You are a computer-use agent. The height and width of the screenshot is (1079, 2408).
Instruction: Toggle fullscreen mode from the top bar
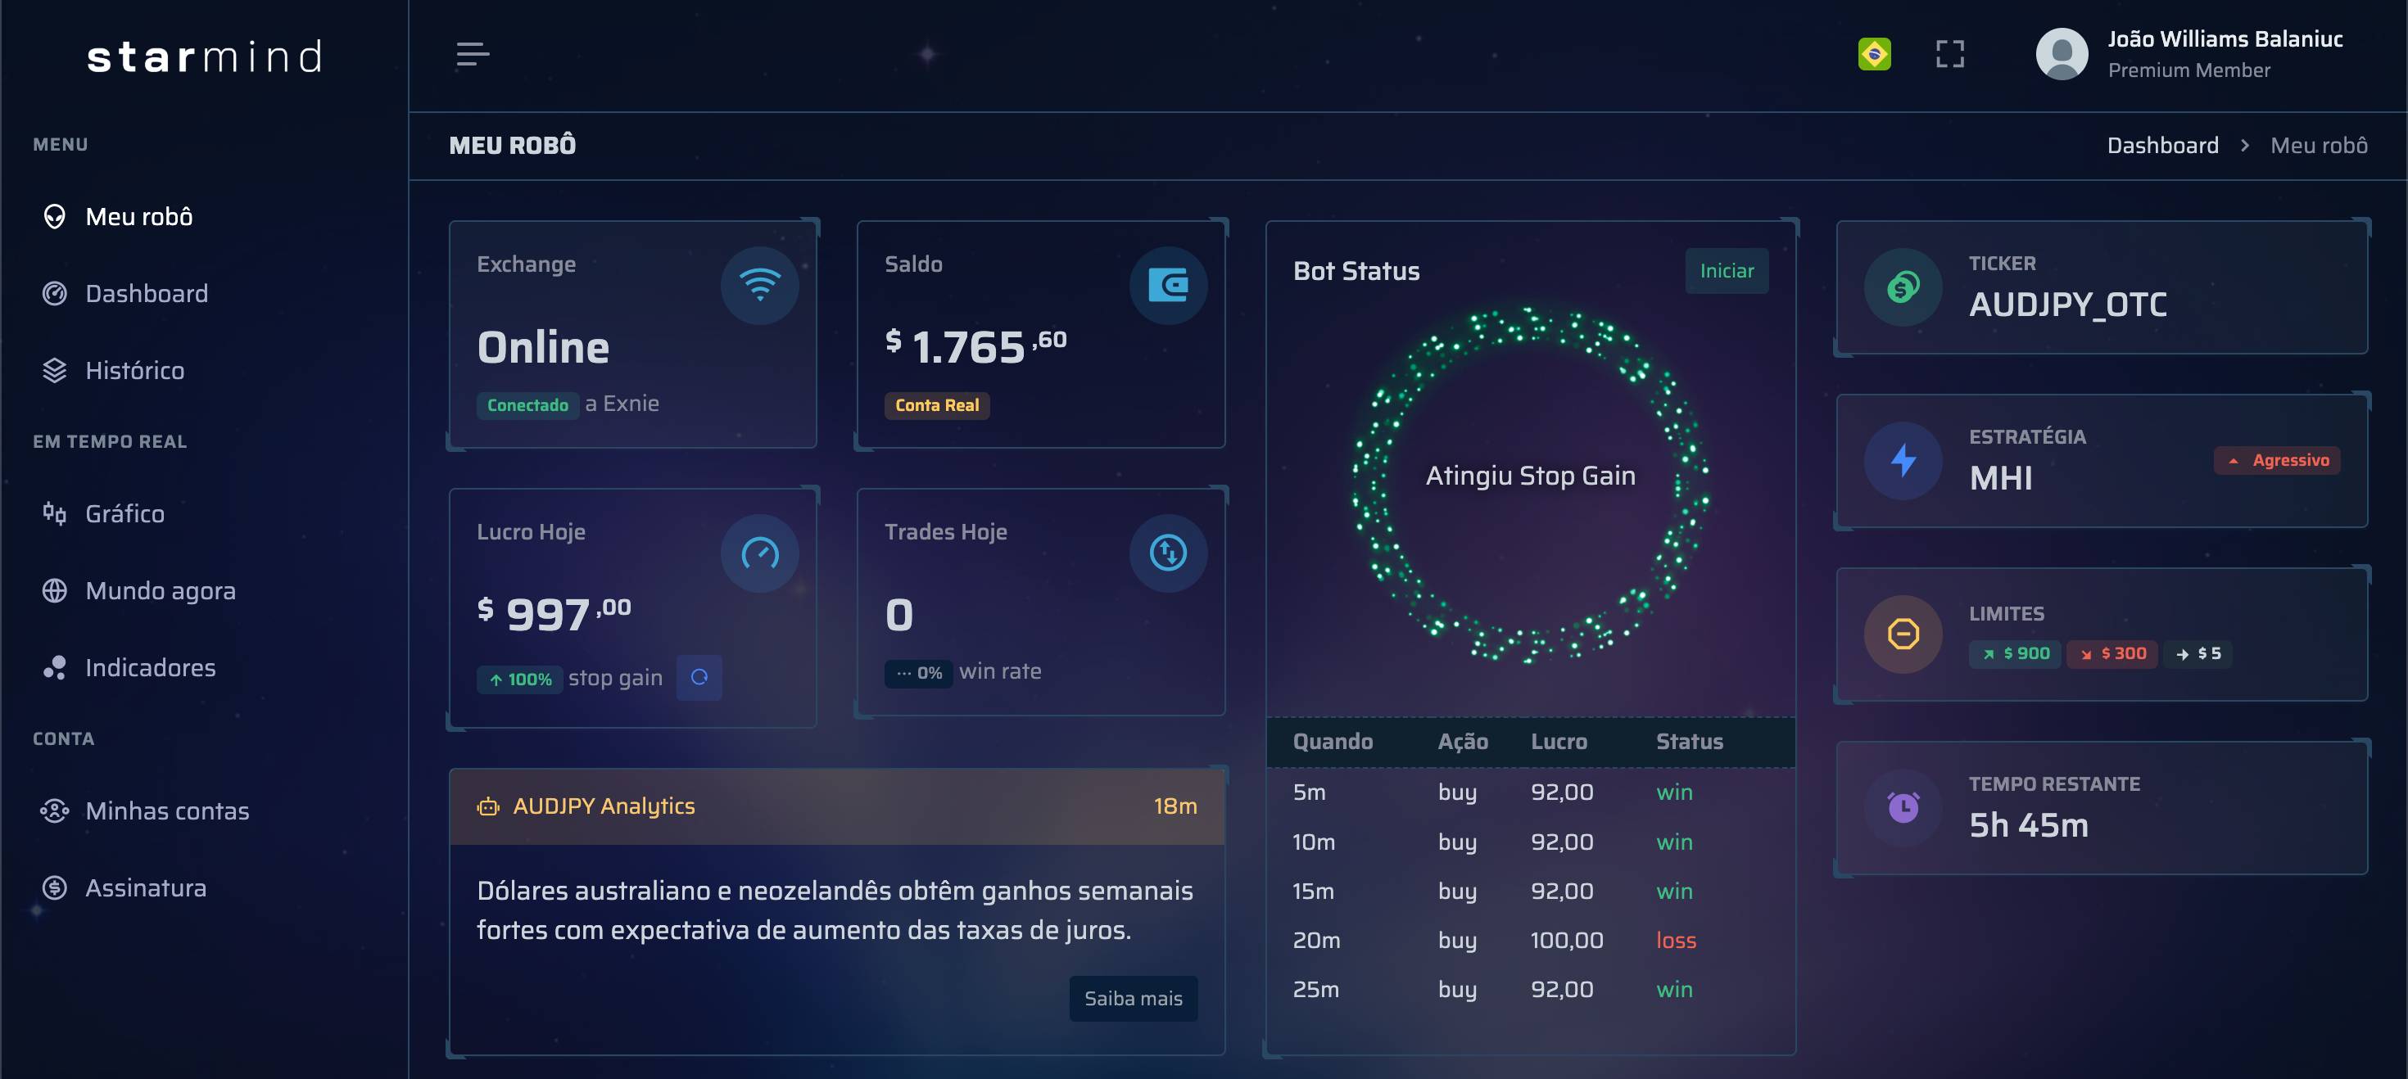[x=1950, y=54]
